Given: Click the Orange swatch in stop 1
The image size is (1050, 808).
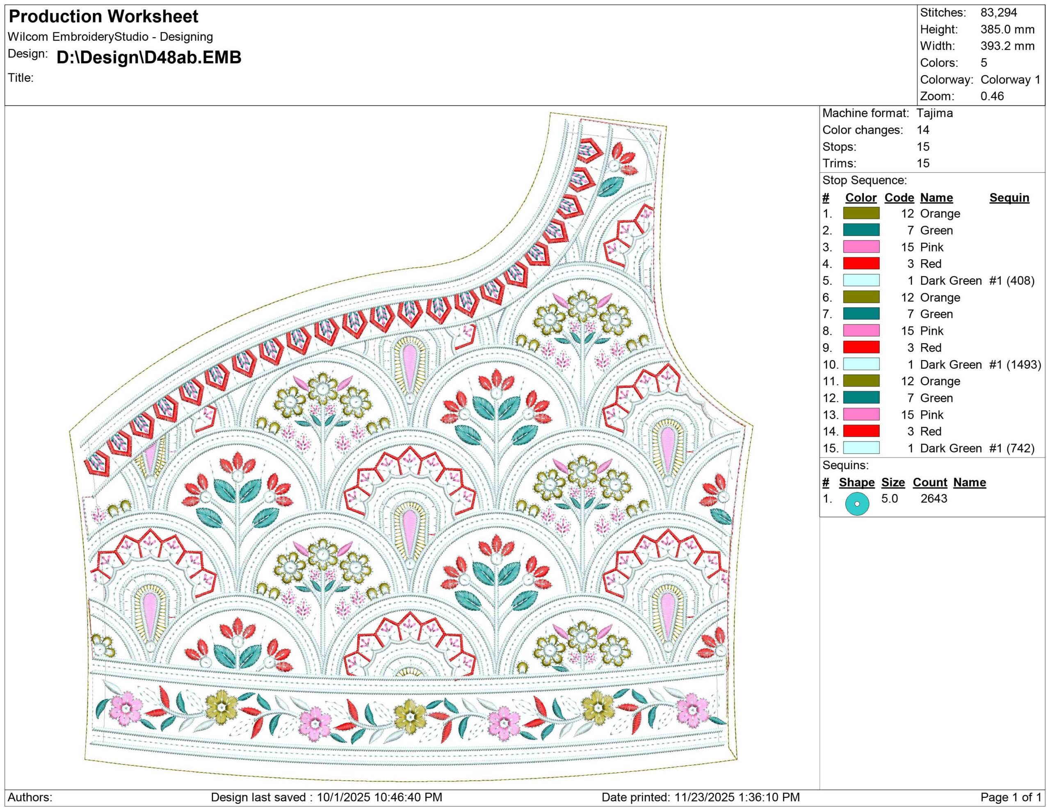Looking at the screenshot, I should (861, 213).
